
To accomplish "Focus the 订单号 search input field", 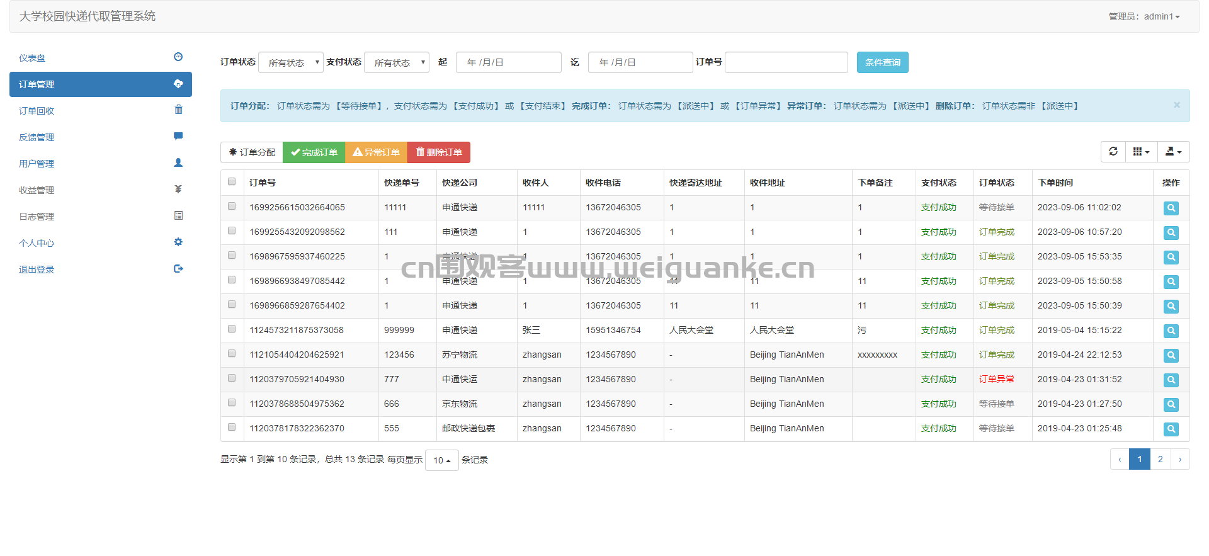I will click(x=786, y=62).
